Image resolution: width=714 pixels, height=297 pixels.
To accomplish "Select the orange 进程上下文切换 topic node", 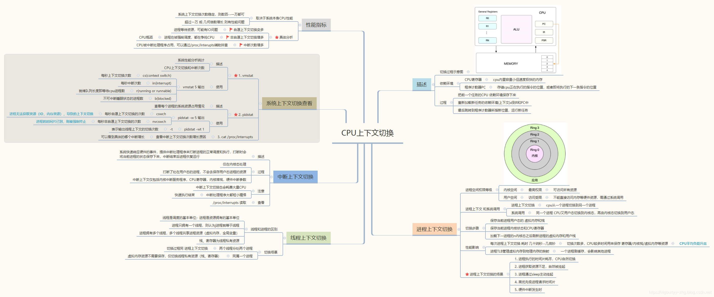I will coord(434,229).
